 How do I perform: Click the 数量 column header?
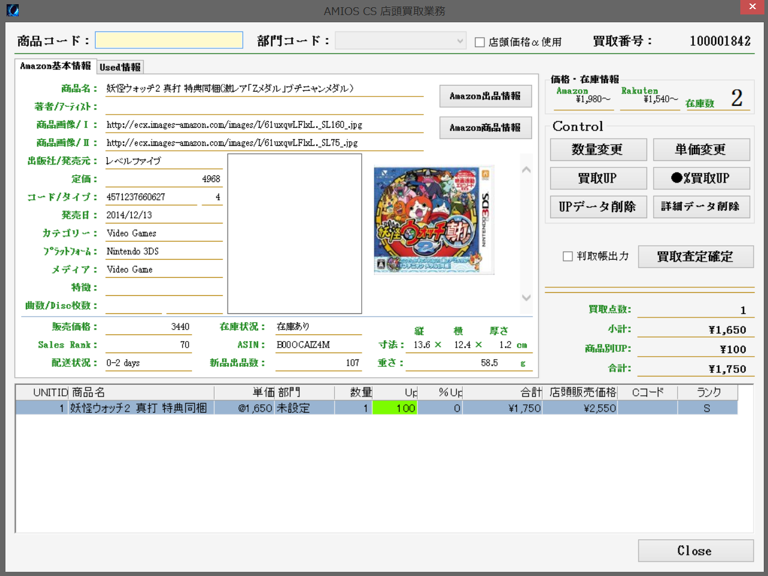353,392
